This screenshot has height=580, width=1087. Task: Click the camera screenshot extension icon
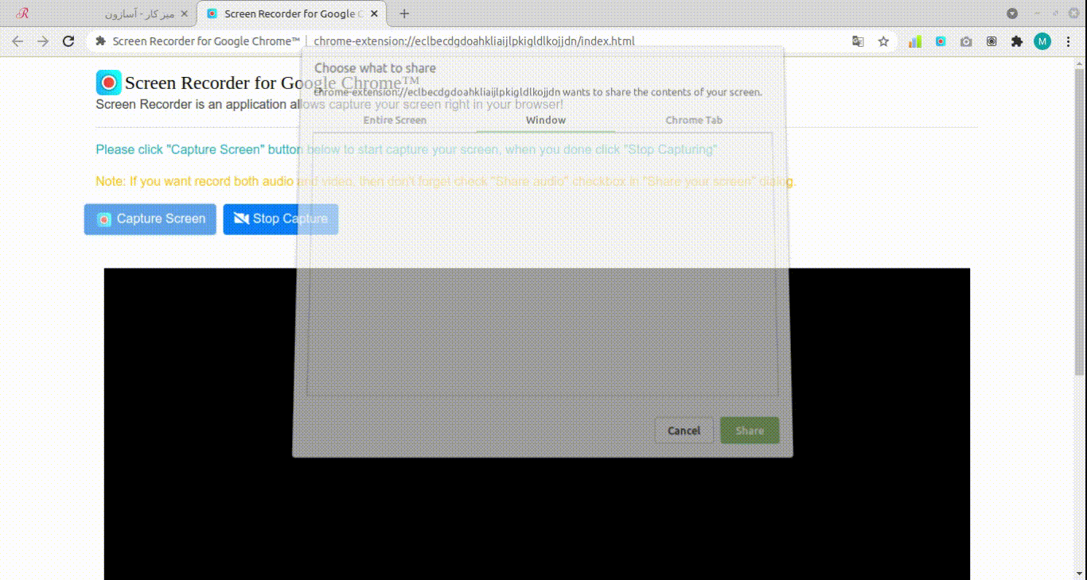pyautogui.click(x=966, y=41)
